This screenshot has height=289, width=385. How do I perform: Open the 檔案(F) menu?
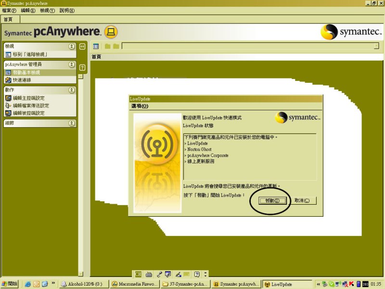pos(9,10)
